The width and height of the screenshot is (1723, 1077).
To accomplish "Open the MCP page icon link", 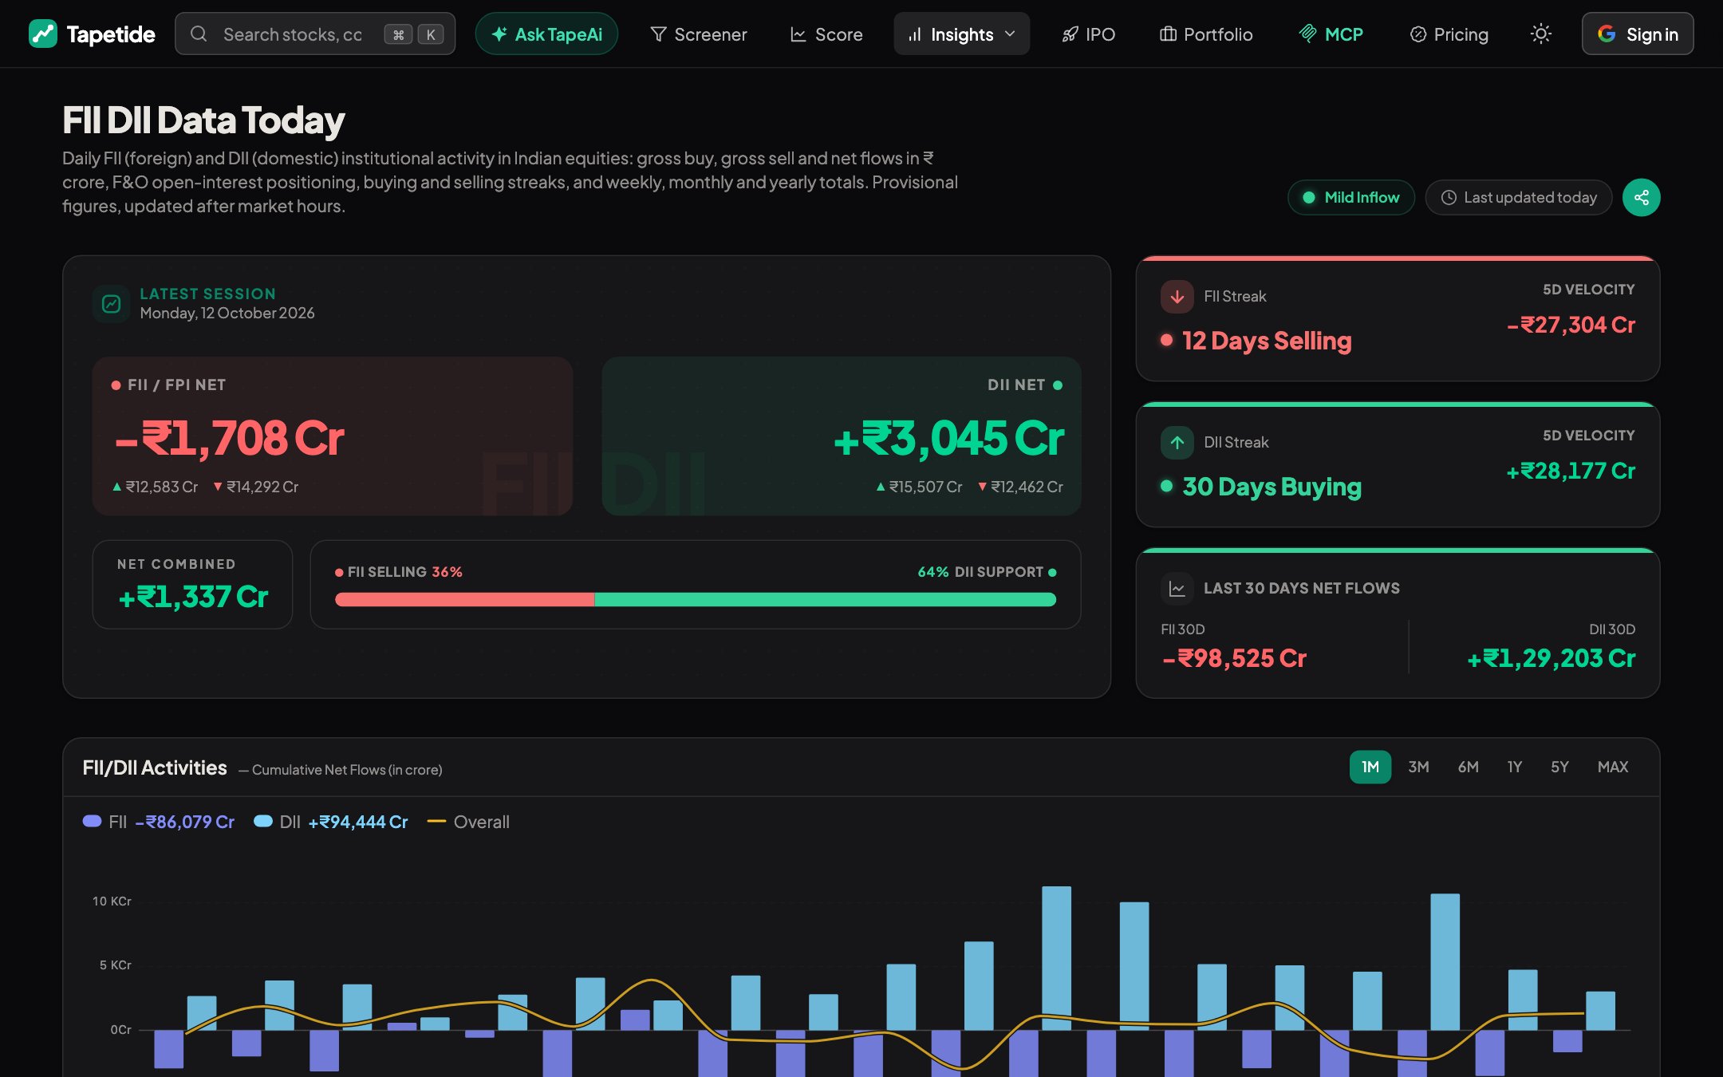I will [1331, 34].
